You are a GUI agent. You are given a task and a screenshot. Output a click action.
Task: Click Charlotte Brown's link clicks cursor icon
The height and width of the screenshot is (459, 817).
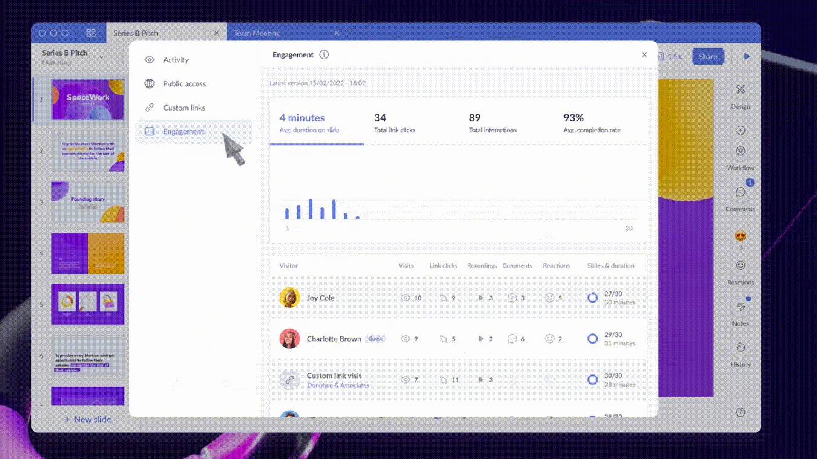click(444, 339)
